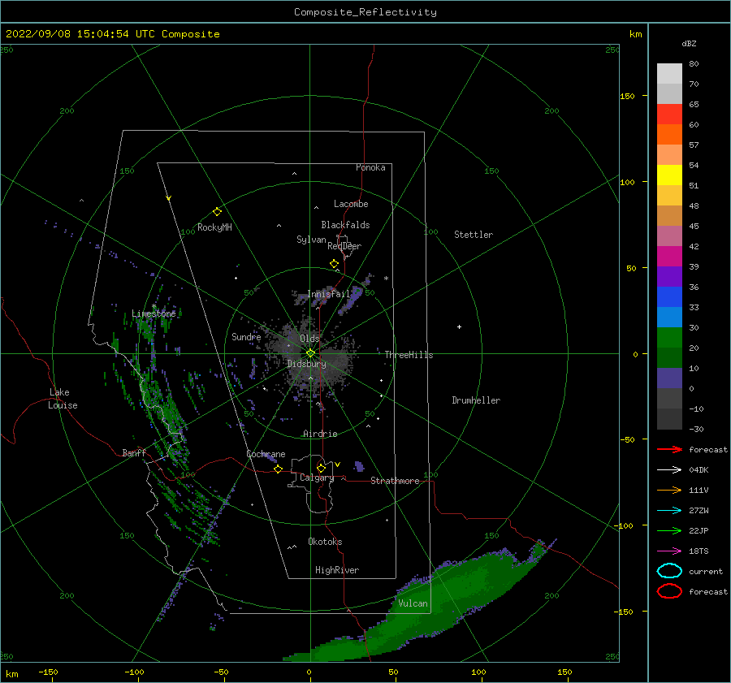Click the bright green swatch between 30 and 20 dBZ

coord(669,338)
